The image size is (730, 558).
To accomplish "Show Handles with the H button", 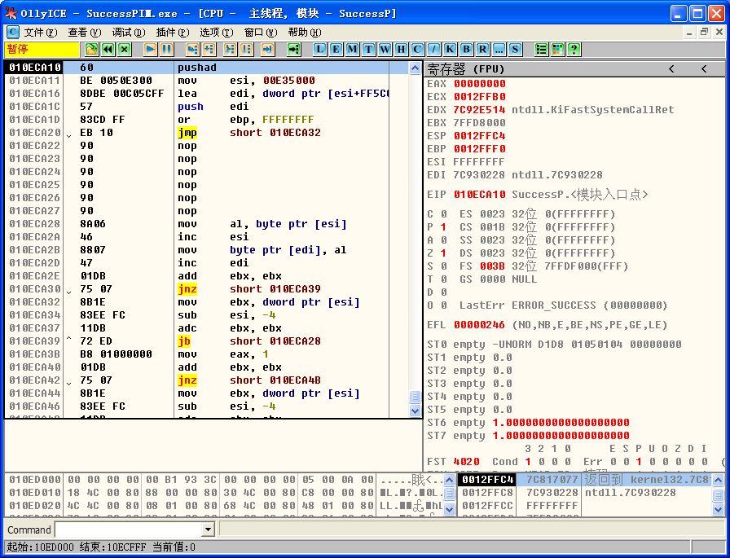I will (x=401, y=50).
